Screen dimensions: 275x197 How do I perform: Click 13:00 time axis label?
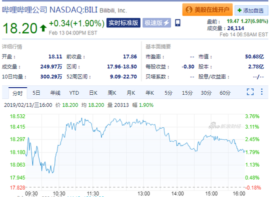tap(143, 194)
